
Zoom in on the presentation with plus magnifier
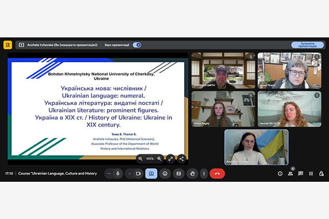click(159, 159)
